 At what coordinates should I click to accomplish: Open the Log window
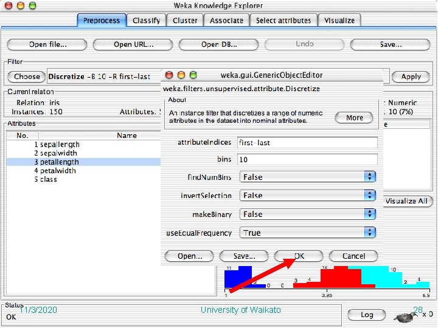click(x=366, y=315)
